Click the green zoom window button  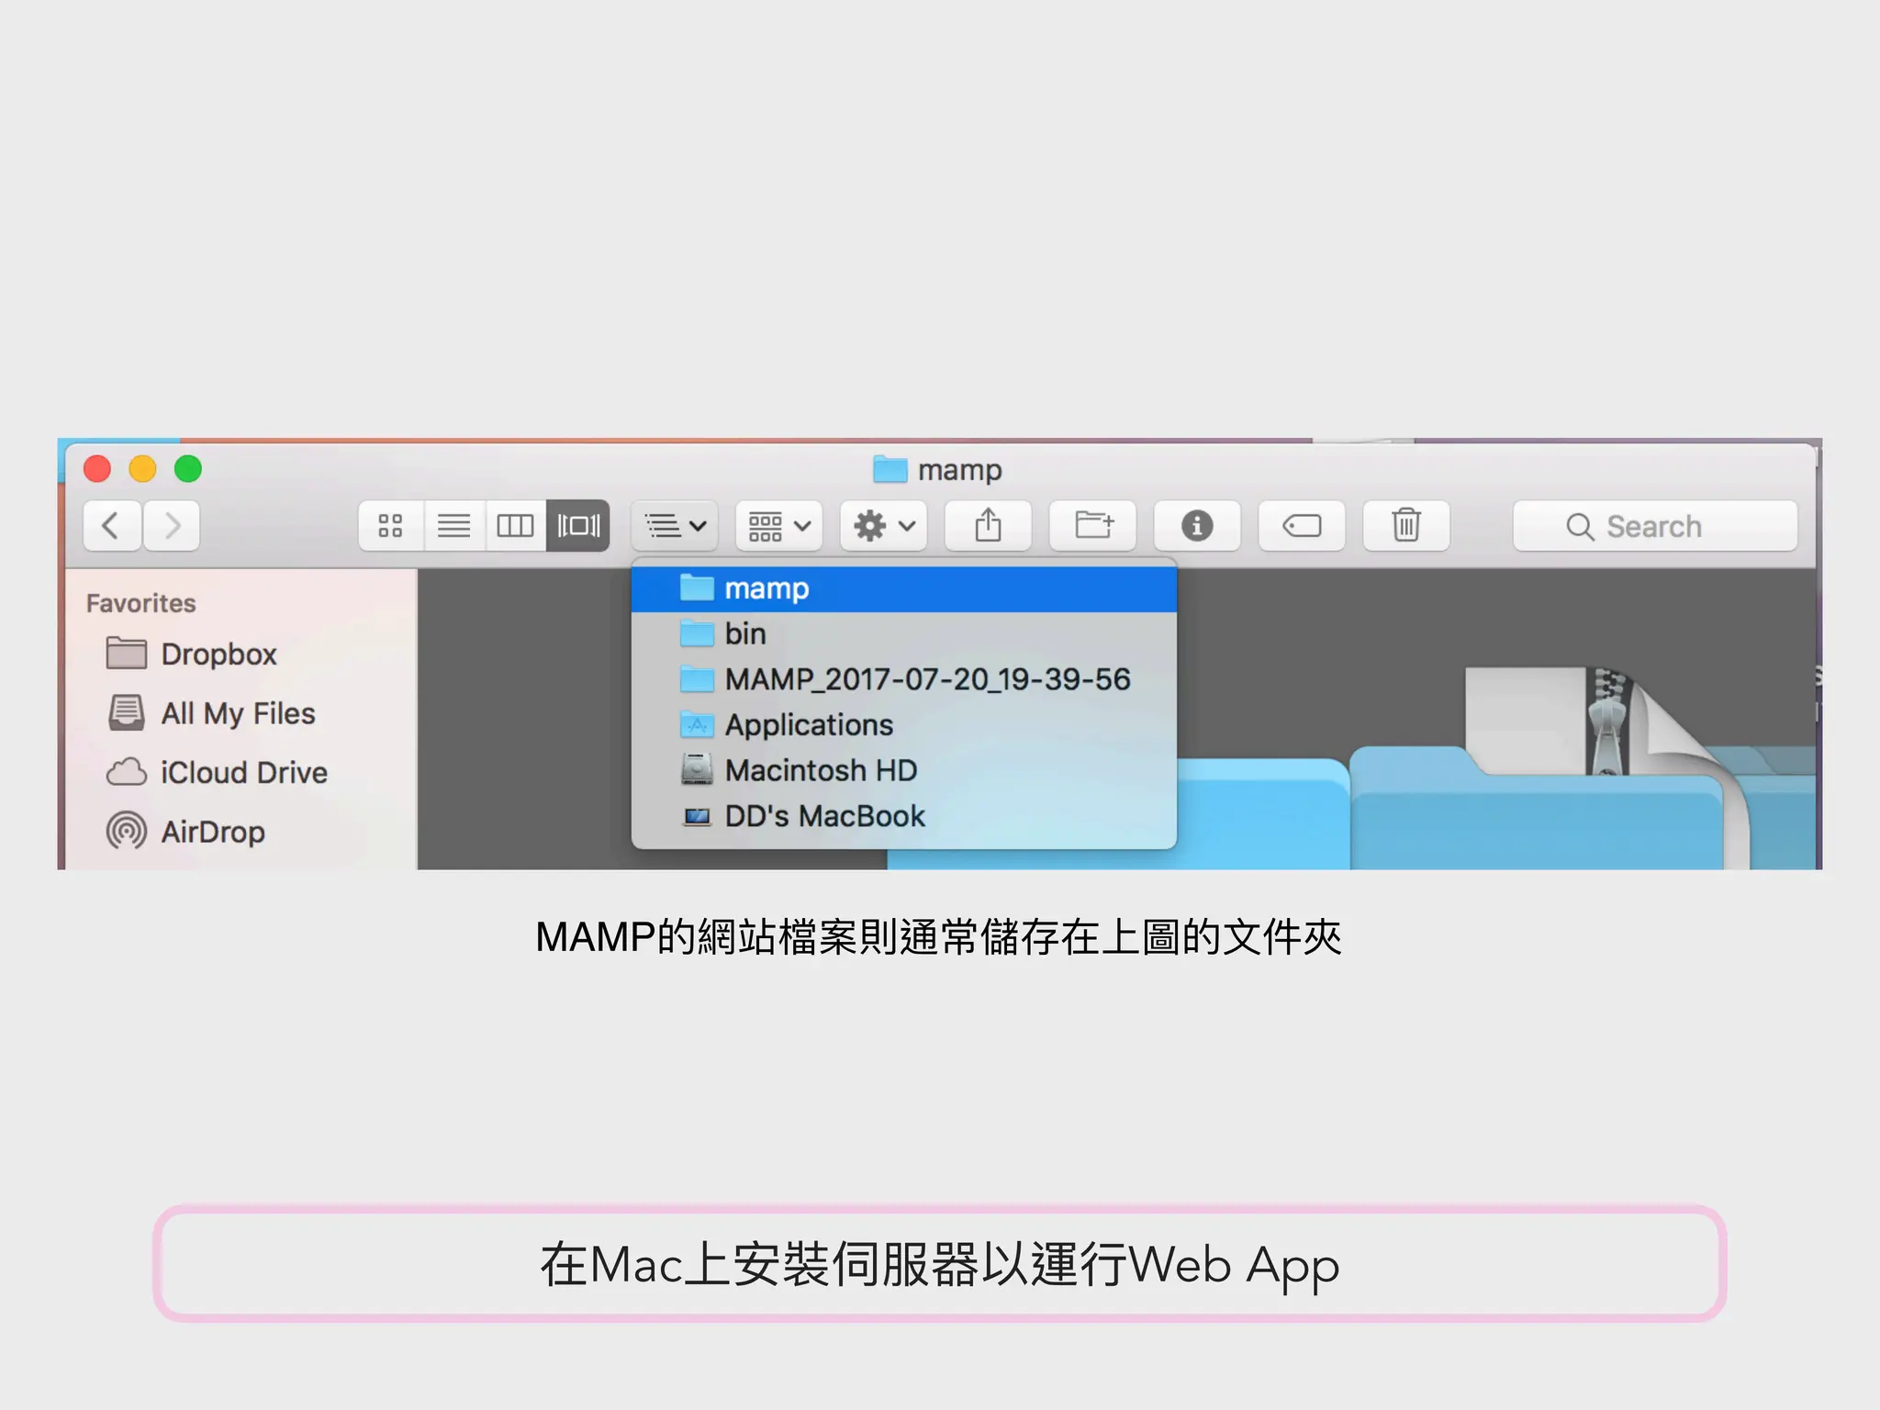188,469
